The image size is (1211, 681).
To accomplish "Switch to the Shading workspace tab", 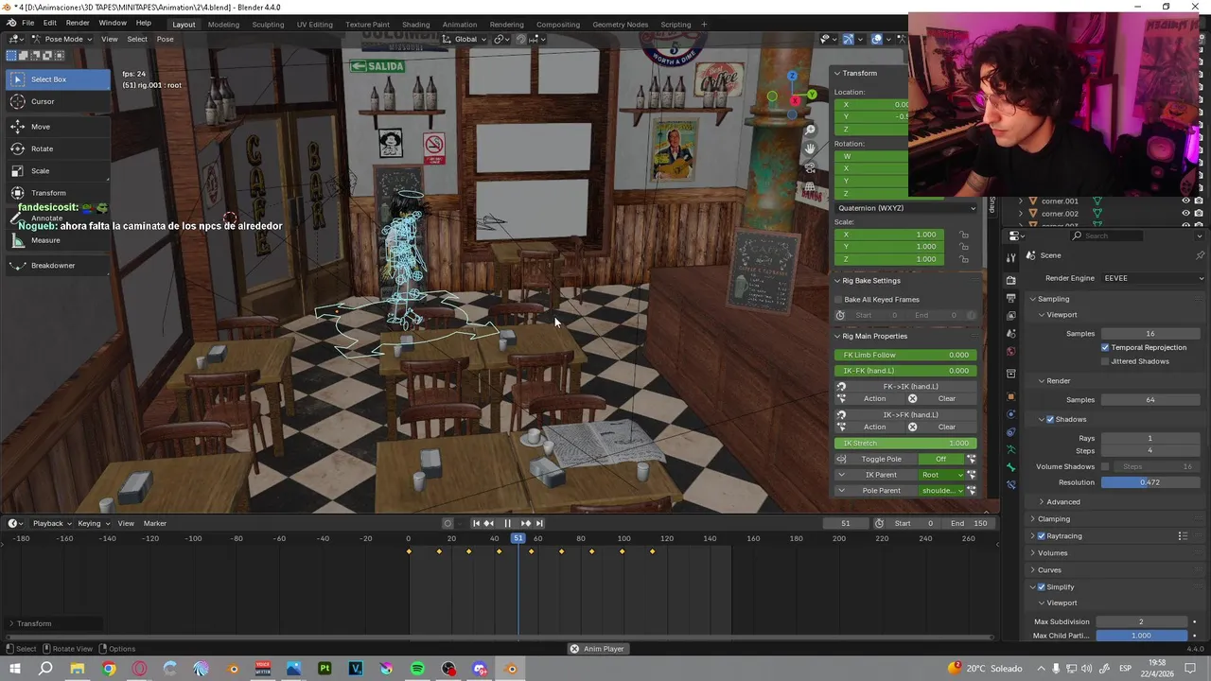I will click(415, 25).
